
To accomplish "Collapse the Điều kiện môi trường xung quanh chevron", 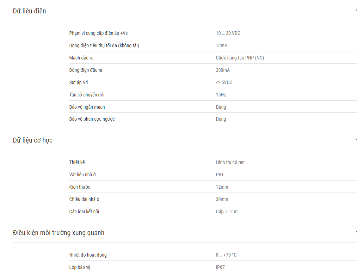I will point(356,232).
